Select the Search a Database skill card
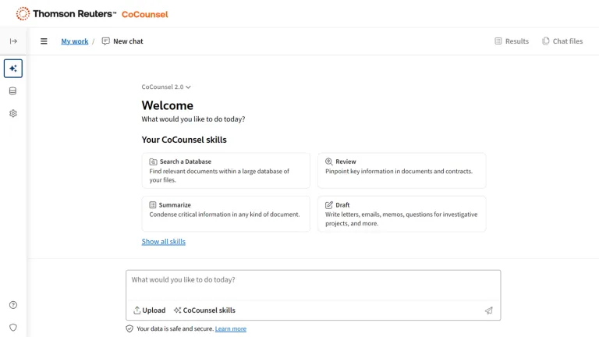This screenshot has height=337, width=599. click(225, 171)
